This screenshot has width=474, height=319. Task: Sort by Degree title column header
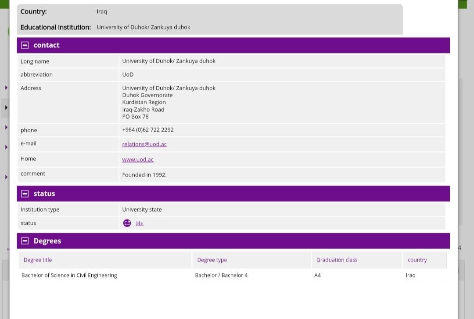click(x=37, y=260)
